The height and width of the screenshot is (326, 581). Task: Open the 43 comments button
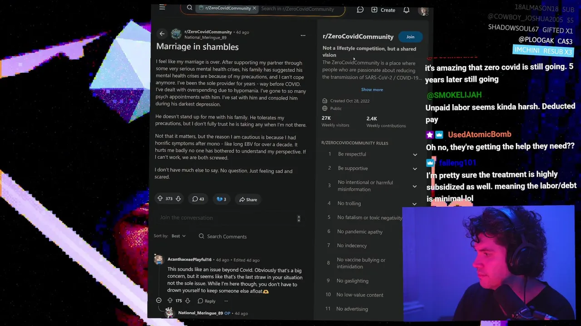198,199
